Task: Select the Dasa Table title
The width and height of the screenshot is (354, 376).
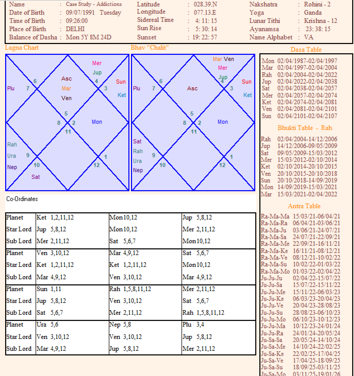Action: click(306, 50)
